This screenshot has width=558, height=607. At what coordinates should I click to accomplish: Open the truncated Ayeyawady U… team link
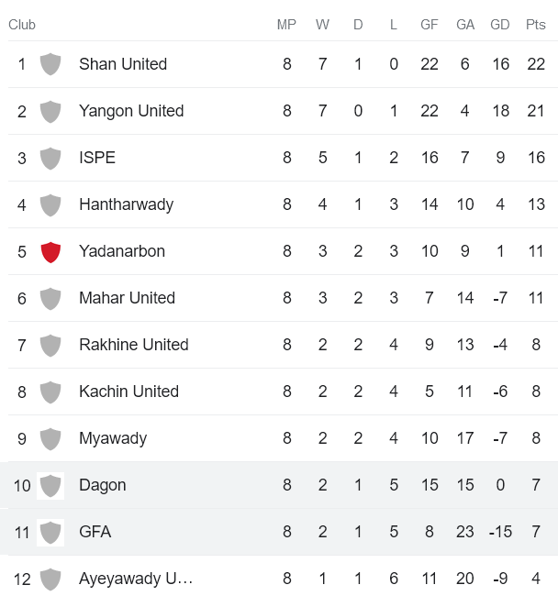click(x=136, y=579)
